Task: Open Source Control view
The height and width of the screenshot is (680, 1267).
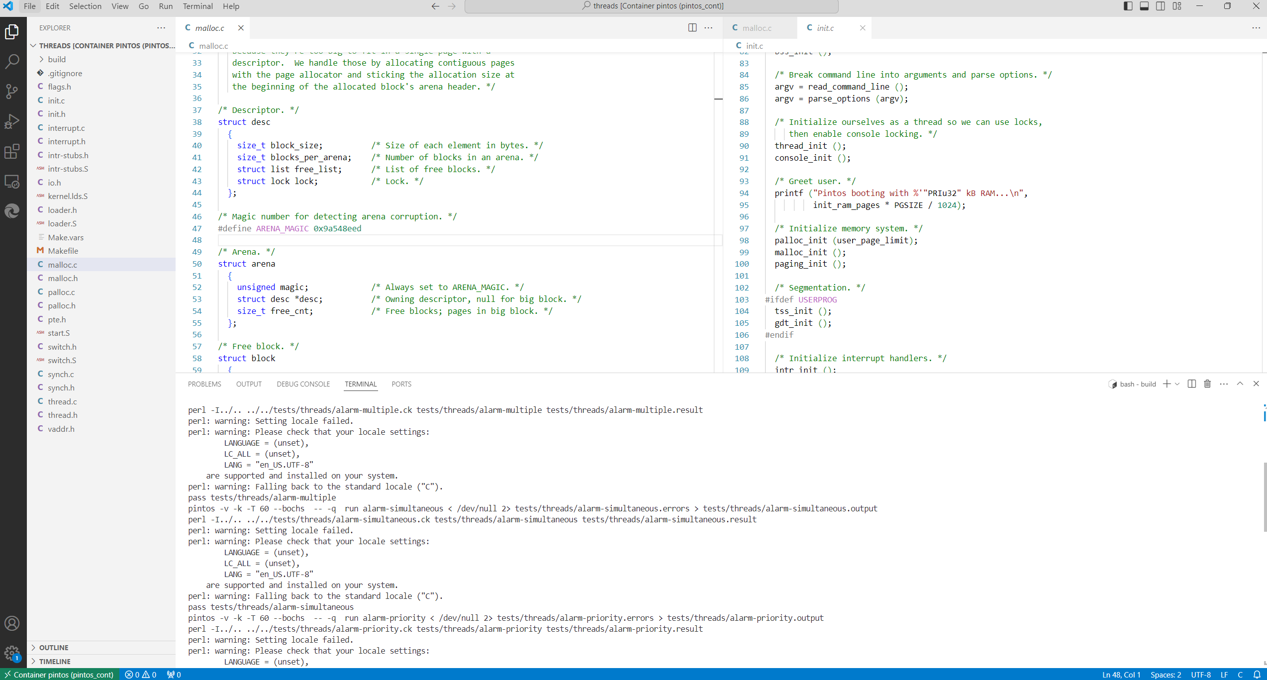Action: coord(12,91)
